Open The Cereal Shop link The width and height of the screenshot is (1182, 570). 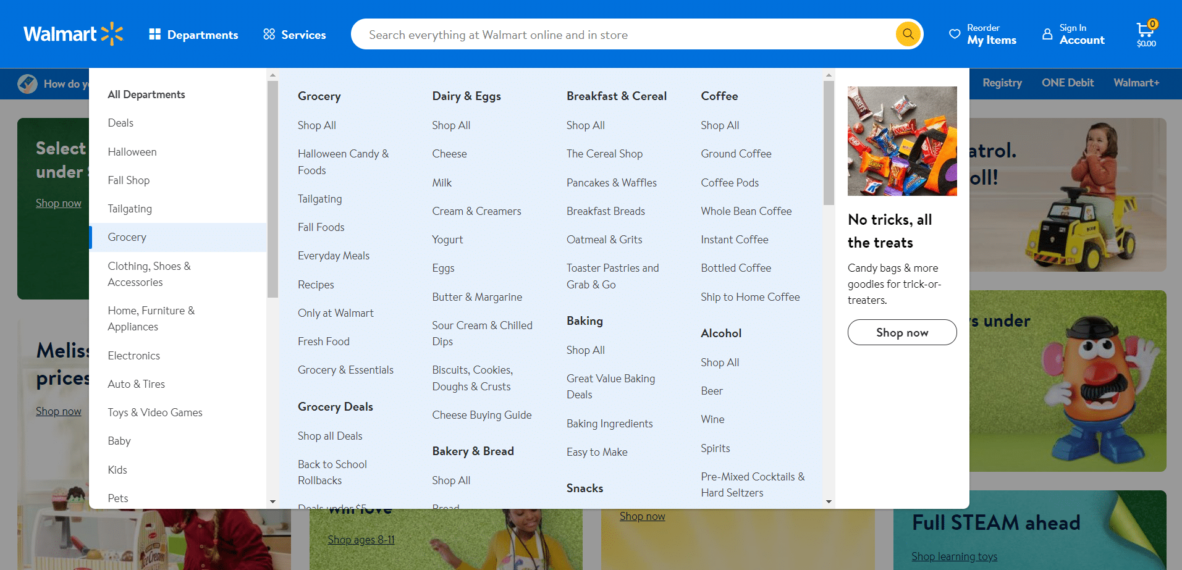pyautogui.click(x=604, y=154)
